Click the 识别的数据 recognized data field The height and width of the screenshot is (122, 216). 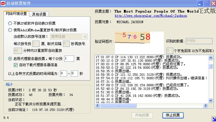click(199, 41)
